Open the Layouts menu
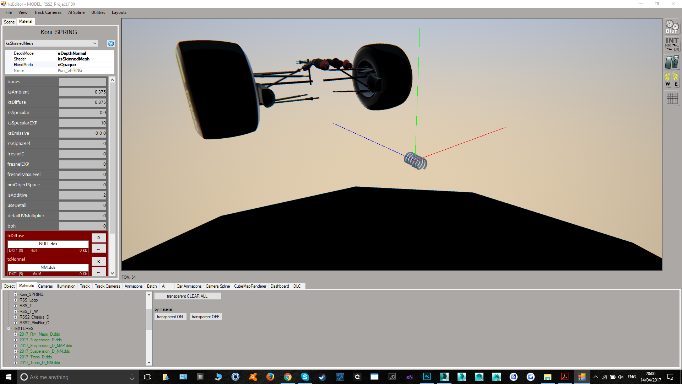Screen dimensions: 682x384 pos(119,12)
